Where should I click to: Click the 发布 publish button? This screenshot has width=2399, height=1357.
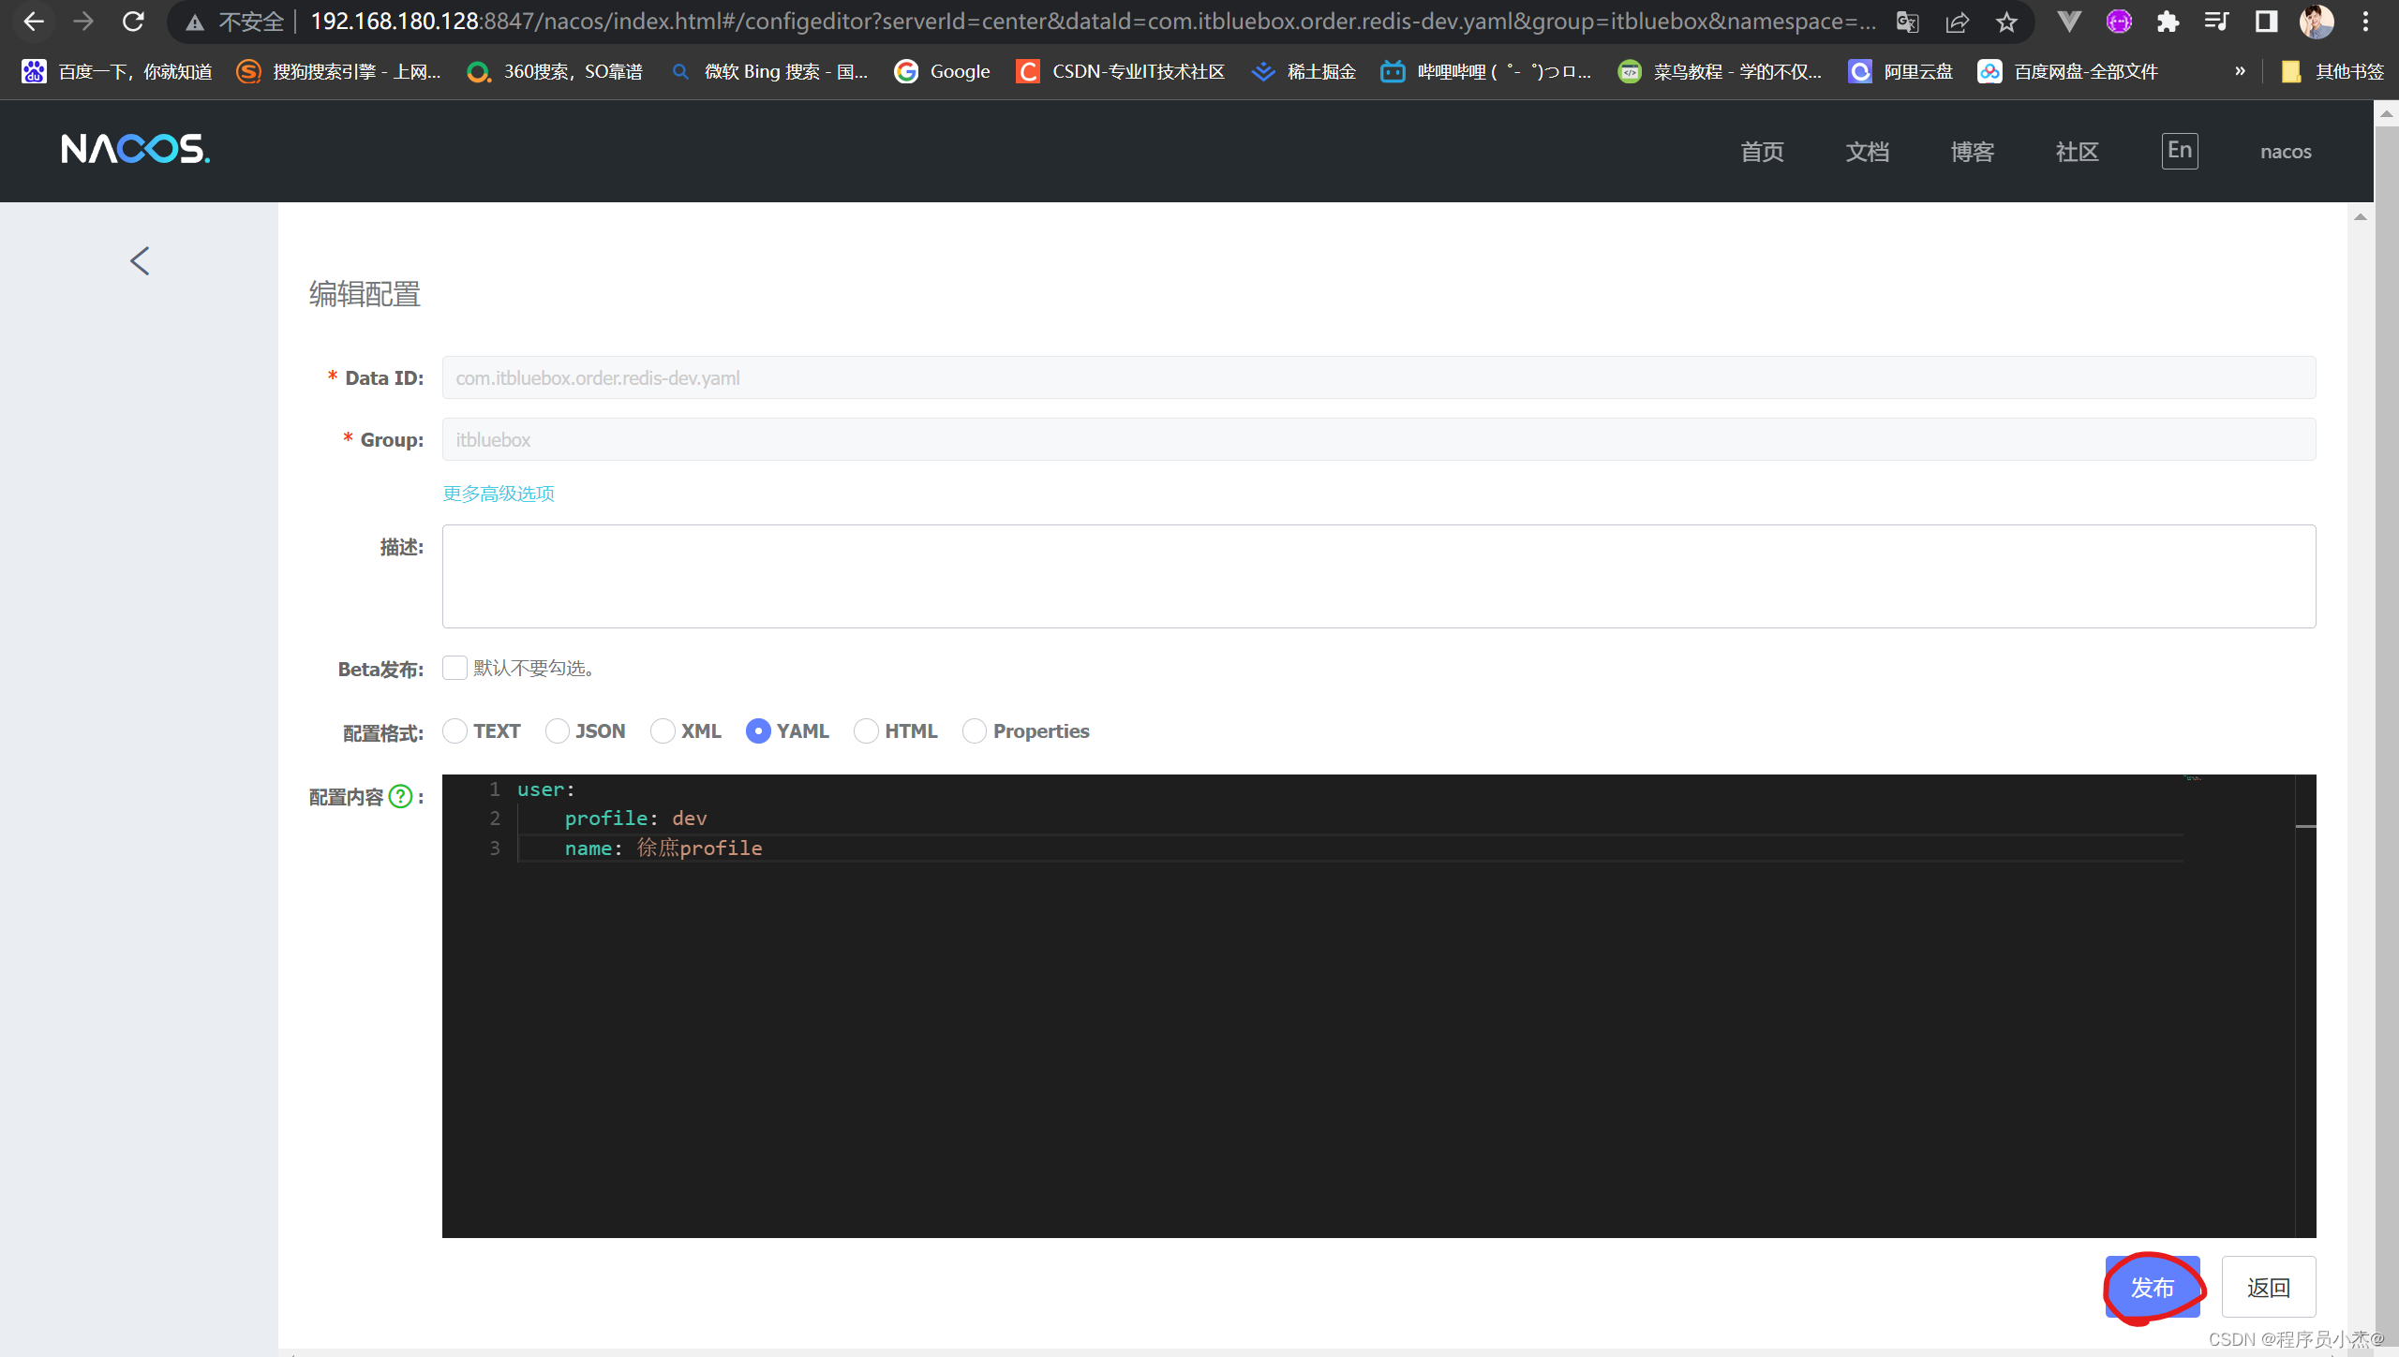pyautogui.click(x=2153, y=1286)
